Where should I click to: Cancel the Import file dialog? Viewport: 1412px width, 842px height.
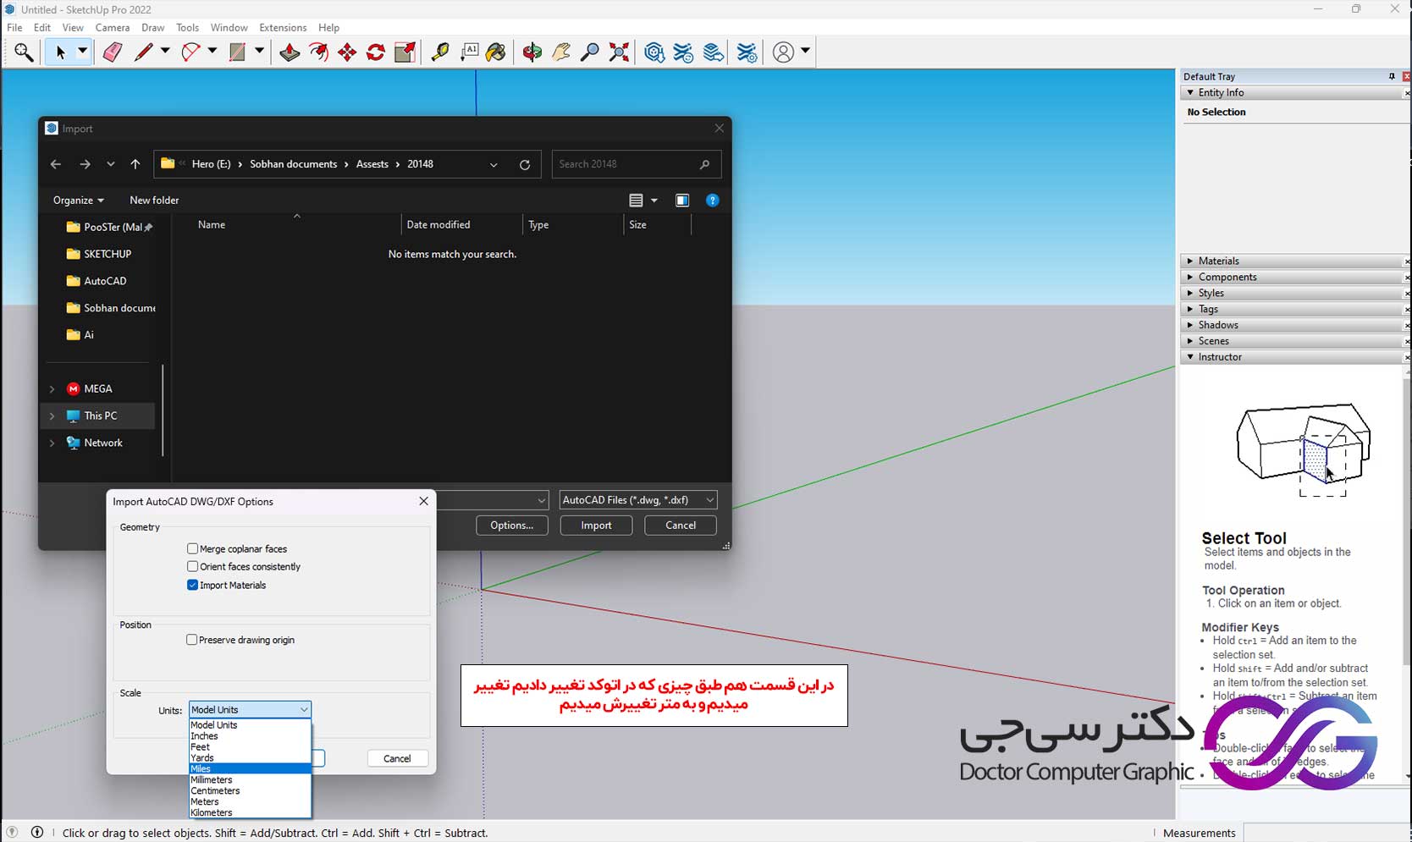(681, 526)
